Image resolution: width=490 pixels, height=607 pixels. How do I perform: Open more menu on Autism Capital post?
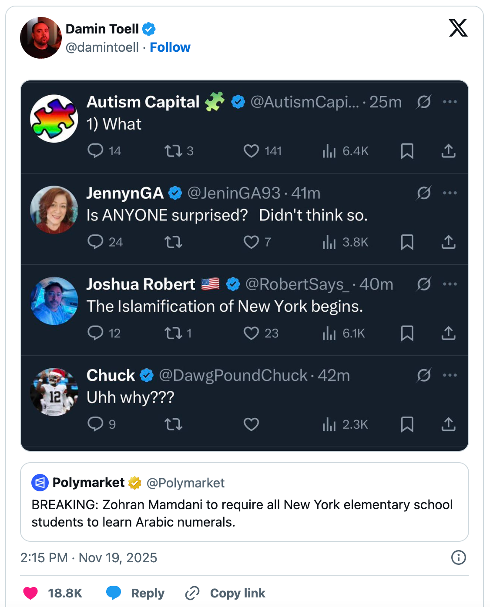450,102
